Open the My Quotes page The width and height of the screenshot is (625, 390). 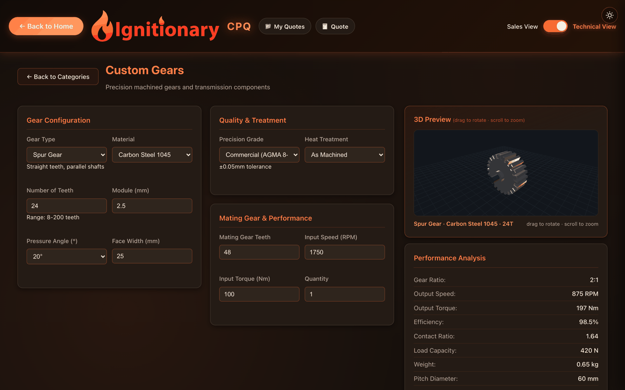[285, 26]
